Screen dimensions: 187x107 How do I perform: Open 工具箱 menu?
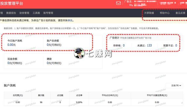pos(36,13)
